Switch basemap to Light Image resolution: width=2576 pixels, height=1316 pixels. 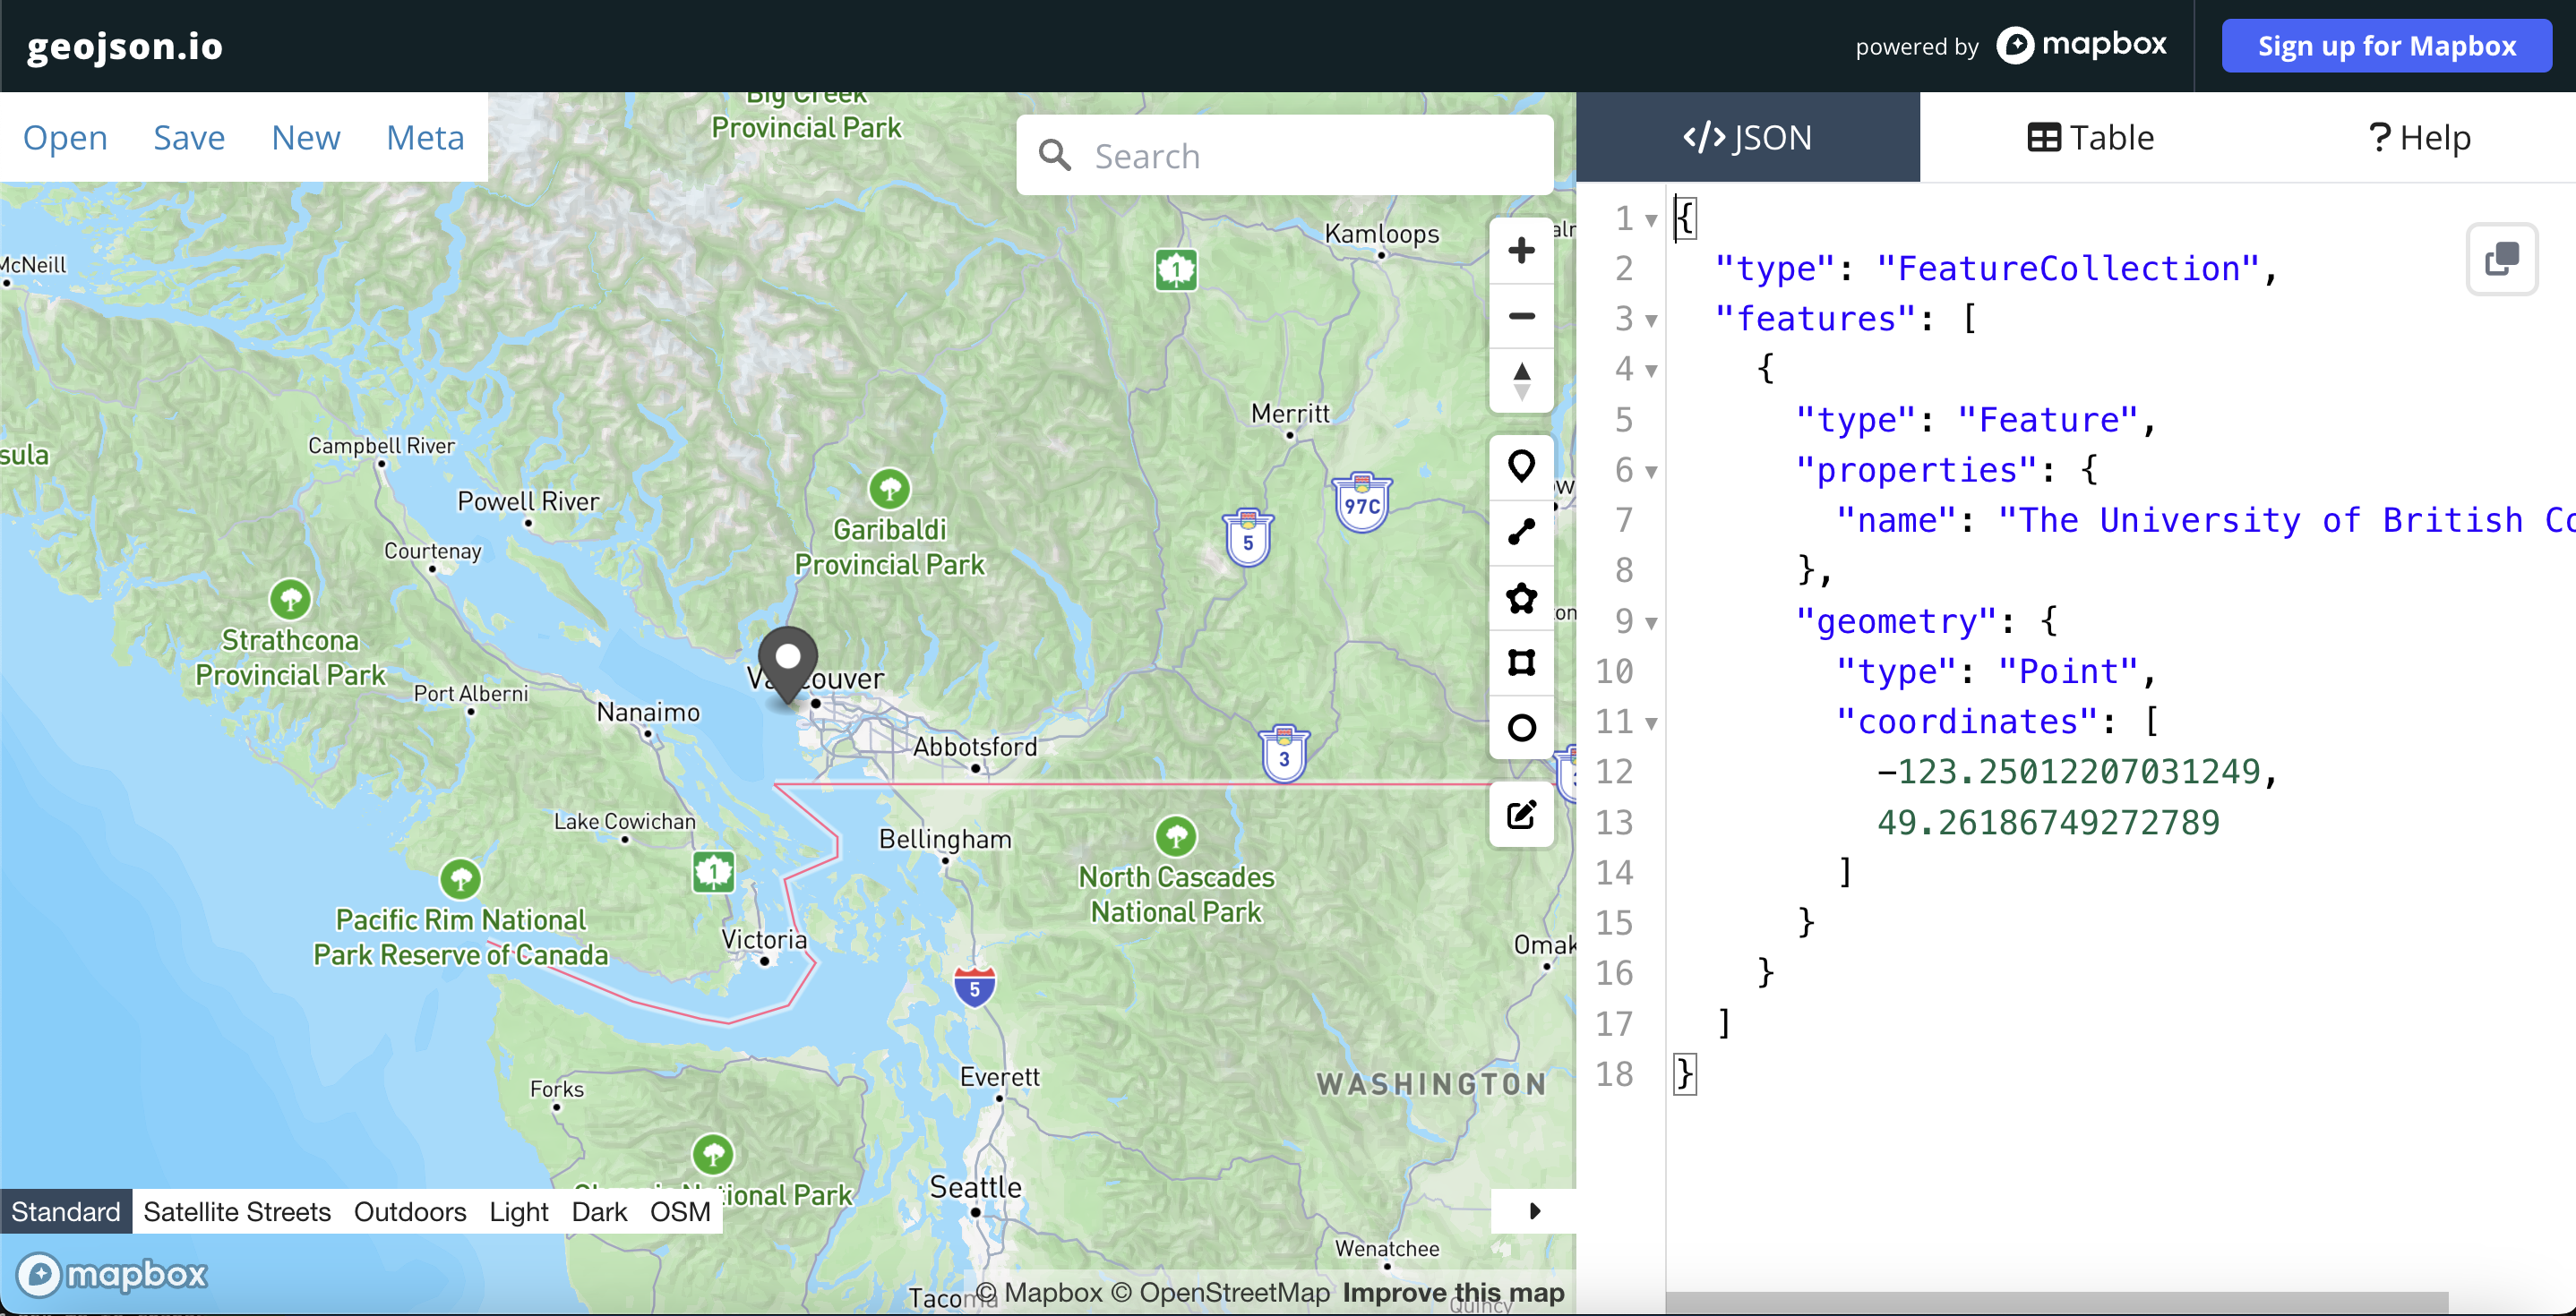[x=519, y=1211]
